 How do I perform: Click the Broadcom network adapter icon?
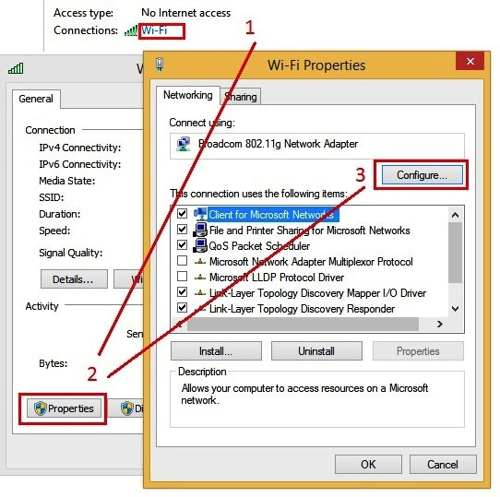coord(184,145)
